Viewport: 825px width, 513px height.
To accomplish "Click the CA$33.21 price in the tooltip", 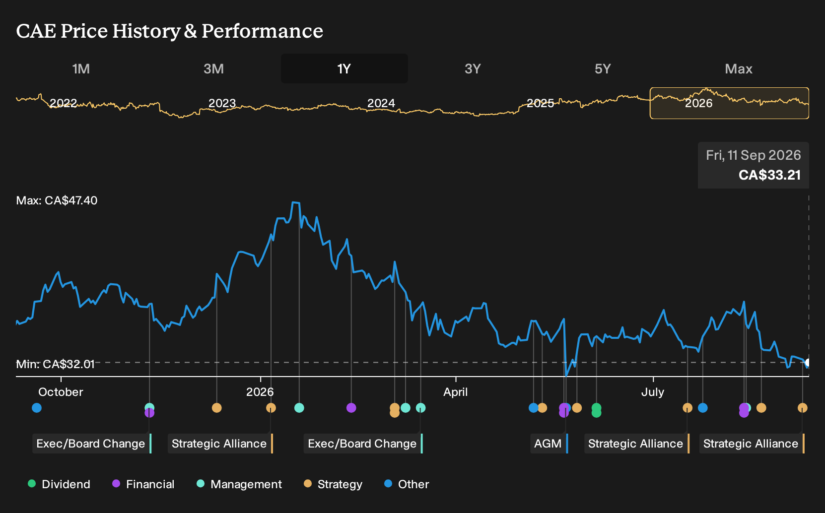I will tap(769, 175).
